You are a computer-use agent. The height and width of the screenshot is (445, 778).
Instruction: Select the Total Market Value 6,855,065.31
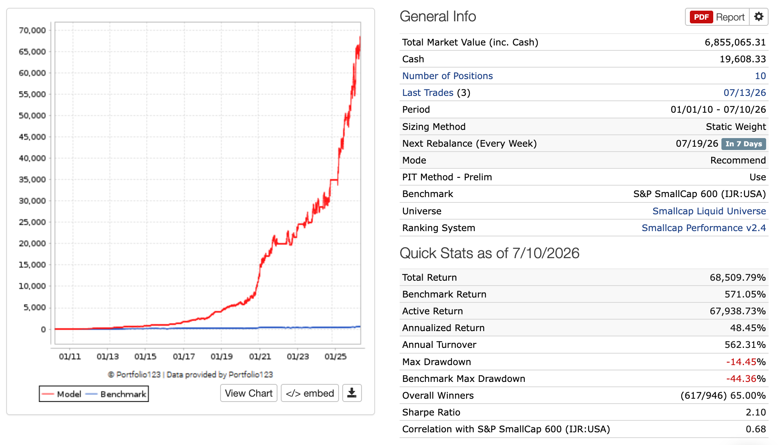pos(735,42)
